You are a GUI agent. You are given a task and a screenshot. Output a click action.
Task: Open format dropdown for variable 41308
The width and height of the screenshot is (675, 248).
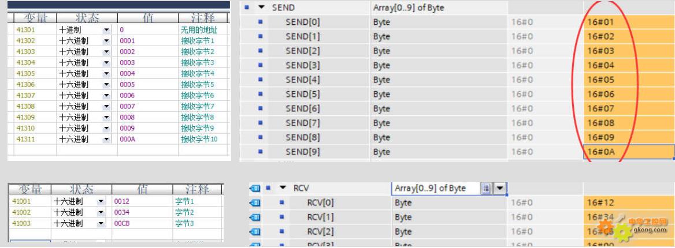pyautogui.click(x=106, y=106)
